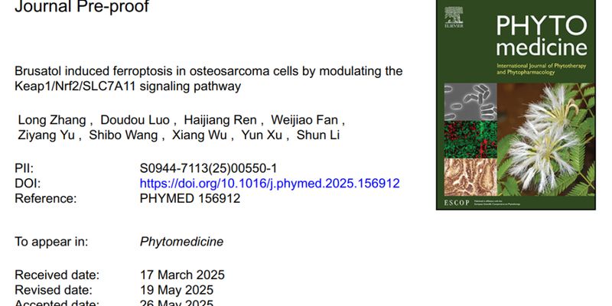Click the reference PHYMED 156912
Screen dimensions: 612x306
tap(190, 199)
